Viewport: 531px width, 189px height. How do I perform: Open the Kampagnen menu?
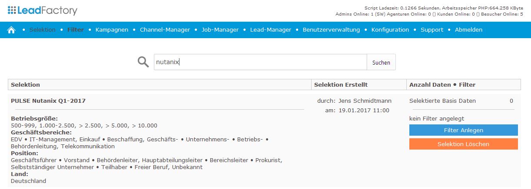pos(112,30)
